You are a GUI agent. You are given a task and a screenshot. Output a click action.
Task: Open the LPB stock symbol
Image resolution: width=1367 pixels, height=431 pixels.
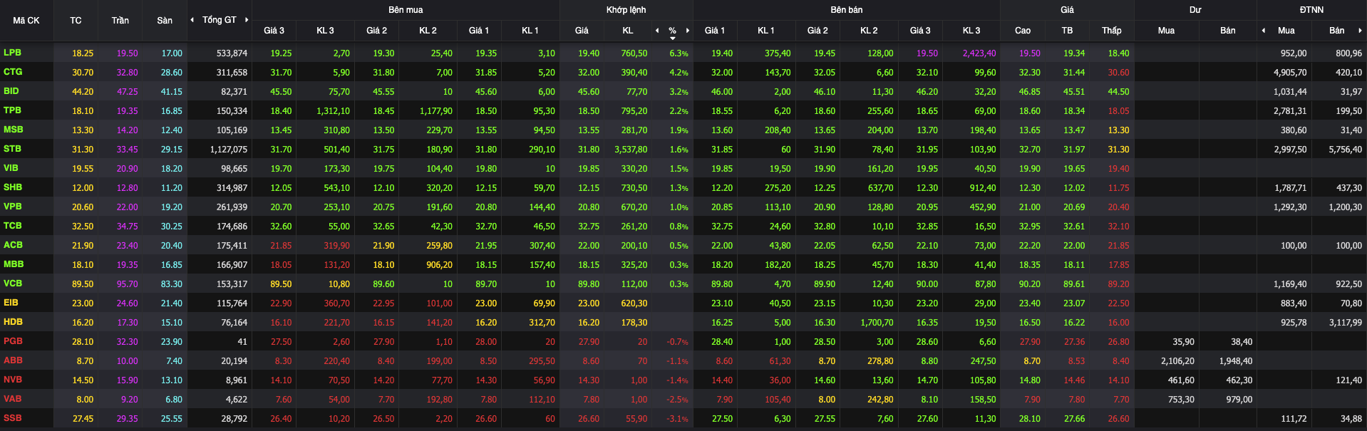12,53
